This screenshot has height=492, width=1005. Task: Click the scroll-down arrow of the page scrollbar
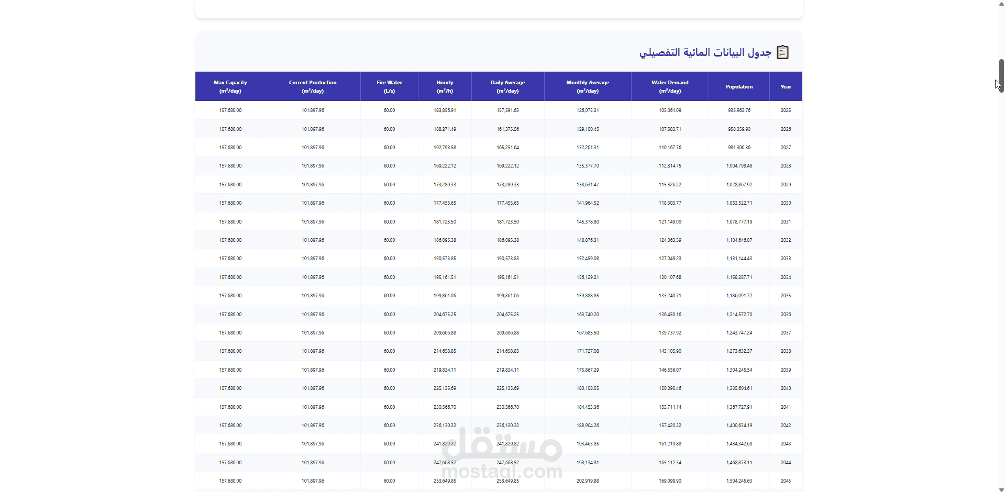coord(1001,489)
